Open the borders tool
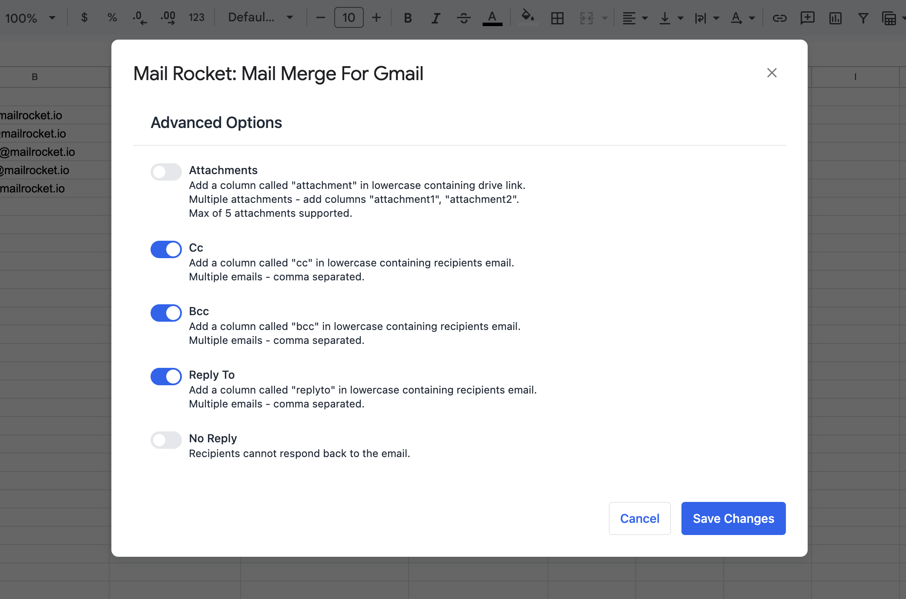The width and height of the screenshot is (906, 599). click(557, 18)
